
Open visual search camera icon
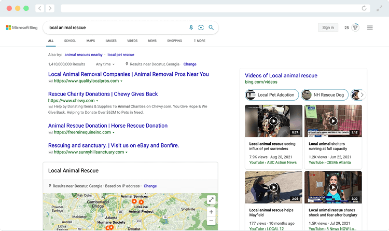pyautogui.click(x=201, y=28)
